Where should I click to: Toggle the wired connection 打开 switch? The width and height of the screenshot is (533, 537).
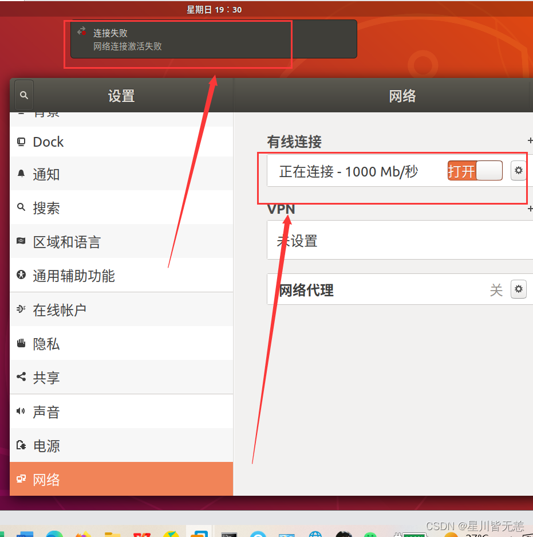click(x=475, y=171)
